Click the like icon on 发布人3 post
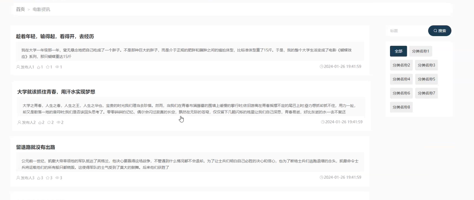This screenshot has height=200, width=474. (38, 178)
